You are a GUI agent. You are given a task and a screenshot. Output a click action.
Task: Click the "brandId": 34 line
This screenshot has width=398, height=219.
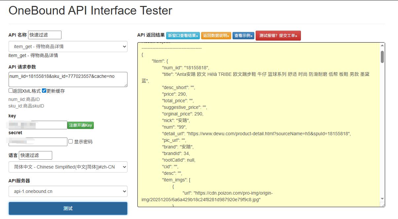pyautogui.click(x=176, y=153)
